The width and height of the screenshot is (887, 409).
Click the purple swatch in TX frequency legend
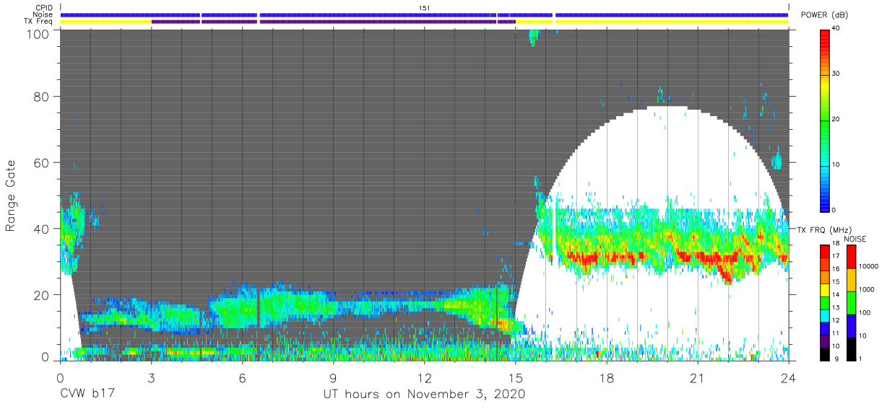click(825, 342)
